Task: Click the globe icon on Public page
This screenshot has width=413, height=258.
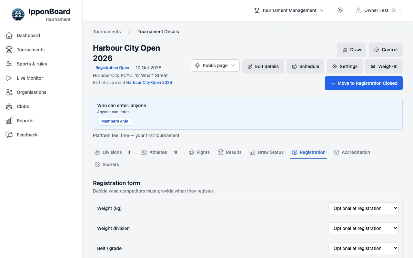Action: tap(197, 65)
